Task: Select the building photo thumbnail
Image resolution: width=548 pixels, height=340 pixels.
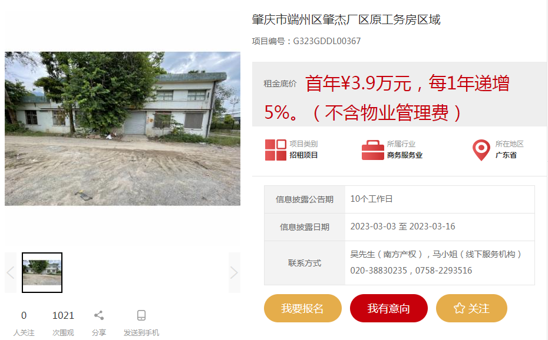Action: coord(42,273)
